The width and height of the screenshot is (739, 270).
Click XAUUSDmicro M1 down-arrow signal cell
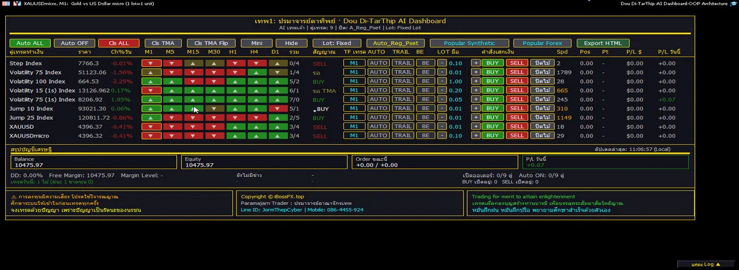tap(152, 135)
